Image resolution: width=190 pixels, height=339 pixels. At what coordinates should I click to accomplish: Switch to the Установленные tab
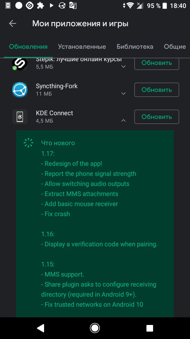tap(82, 47)
